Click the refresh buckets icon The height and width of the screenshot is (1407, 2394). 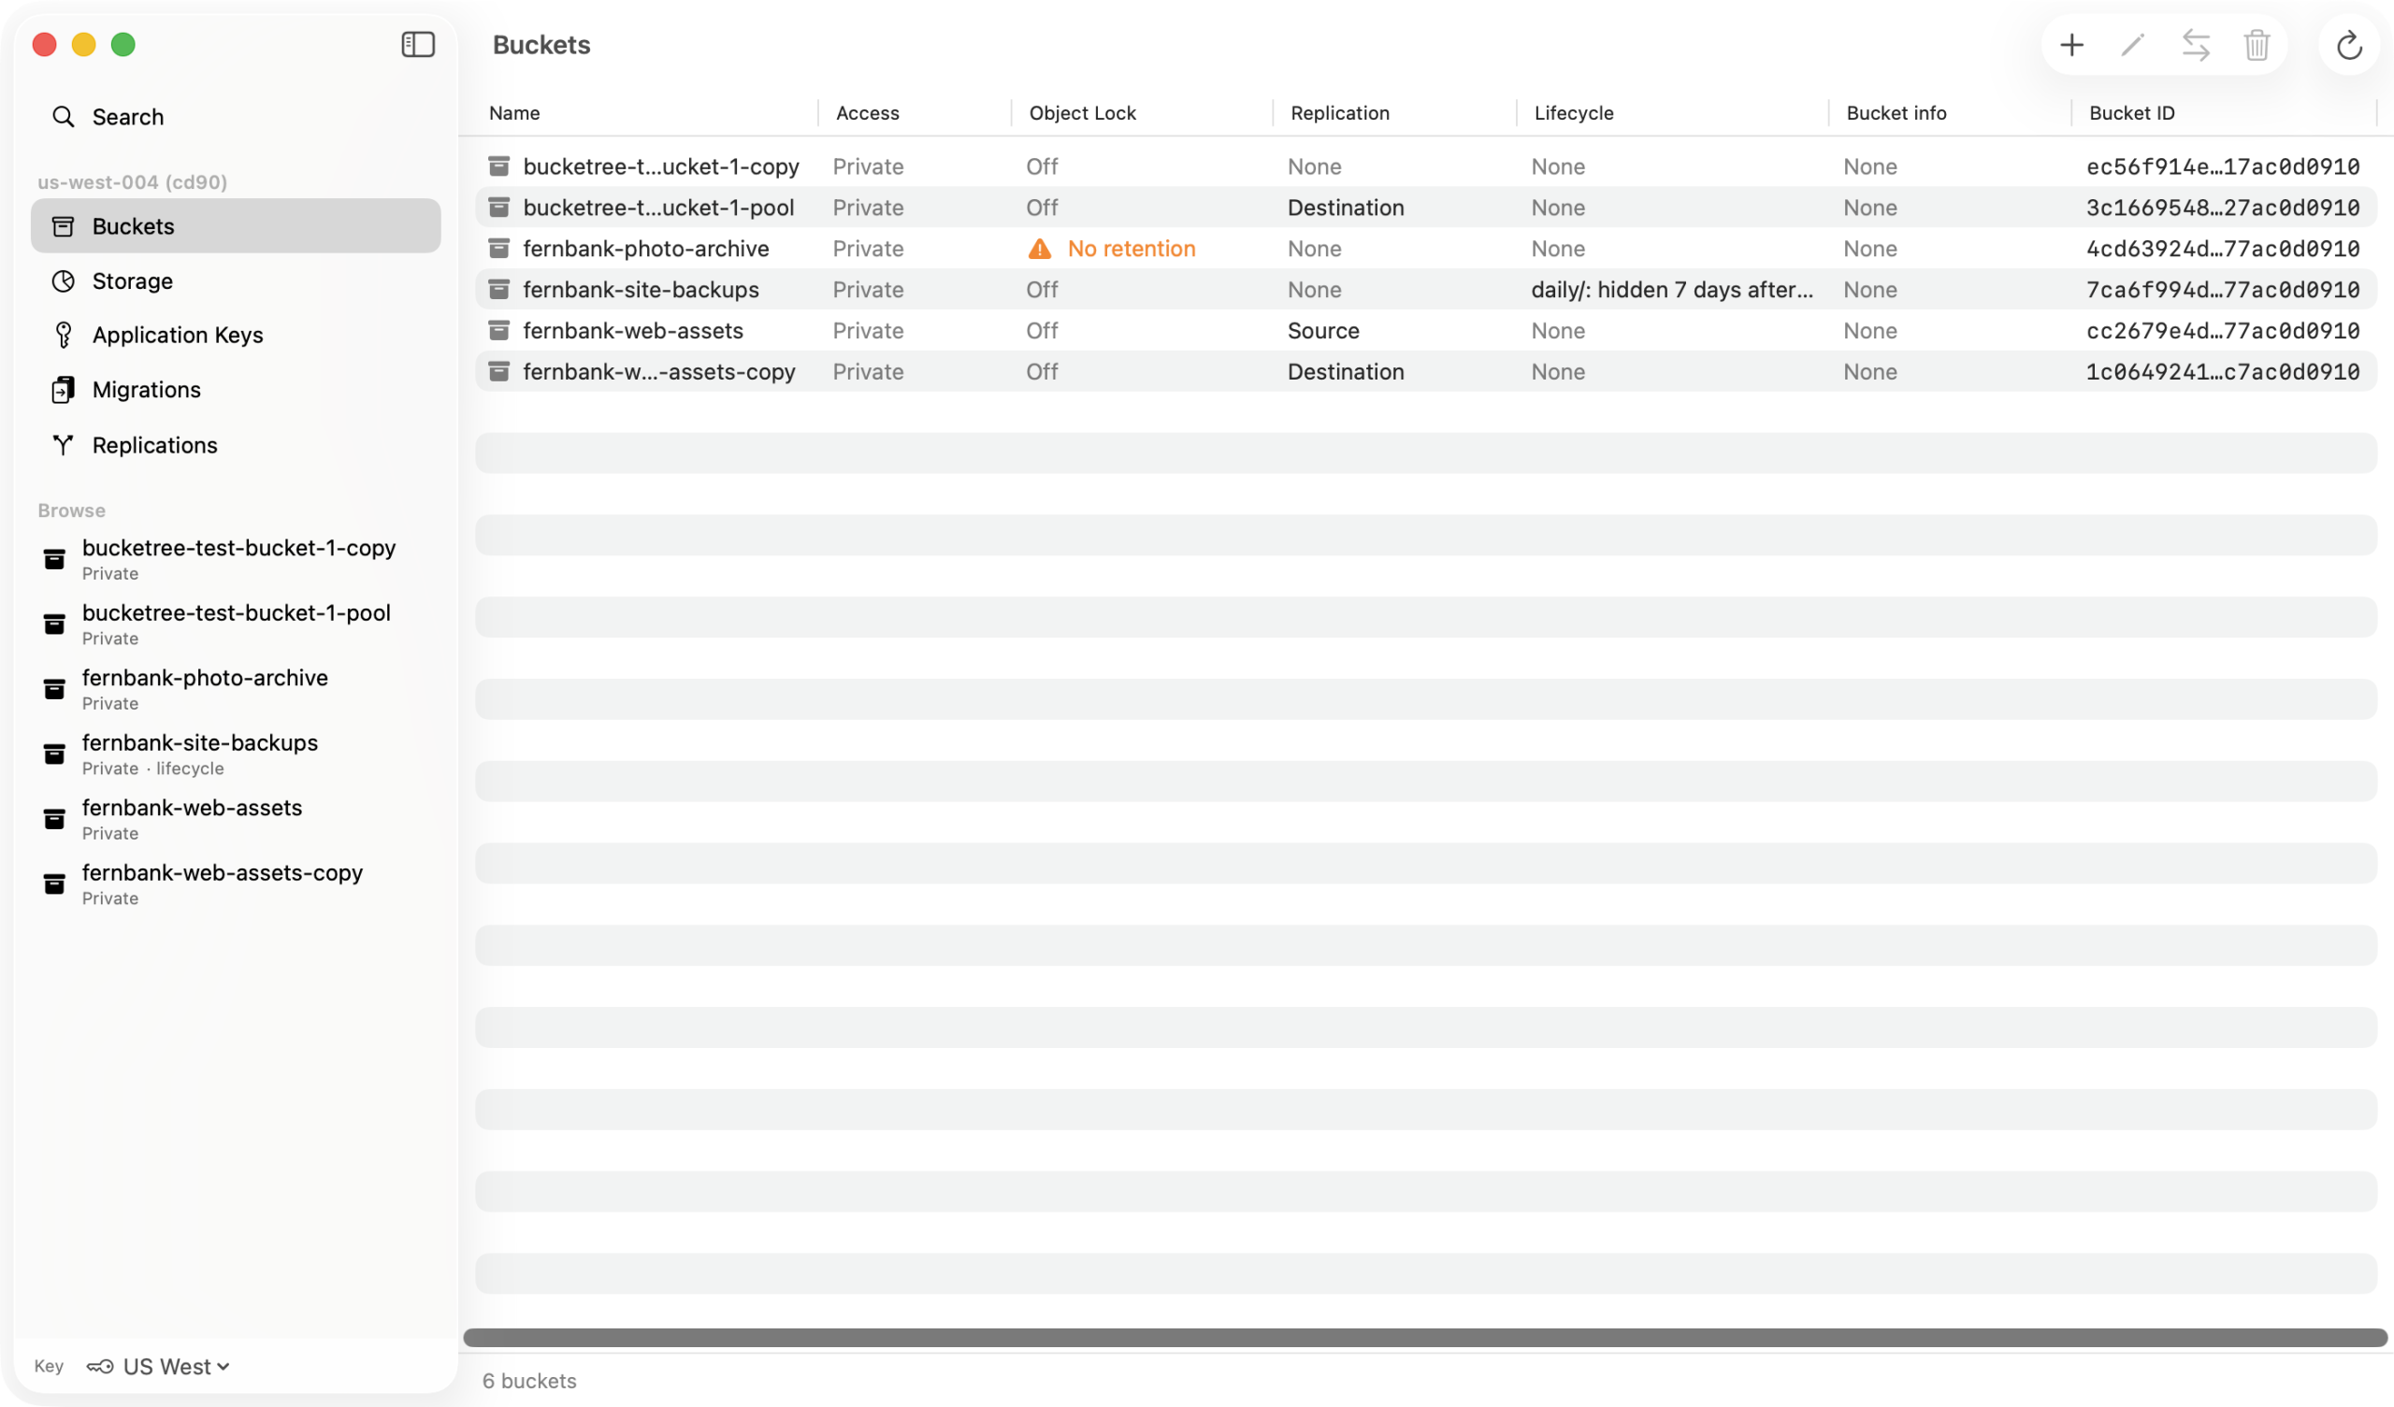coord(2348,45)
